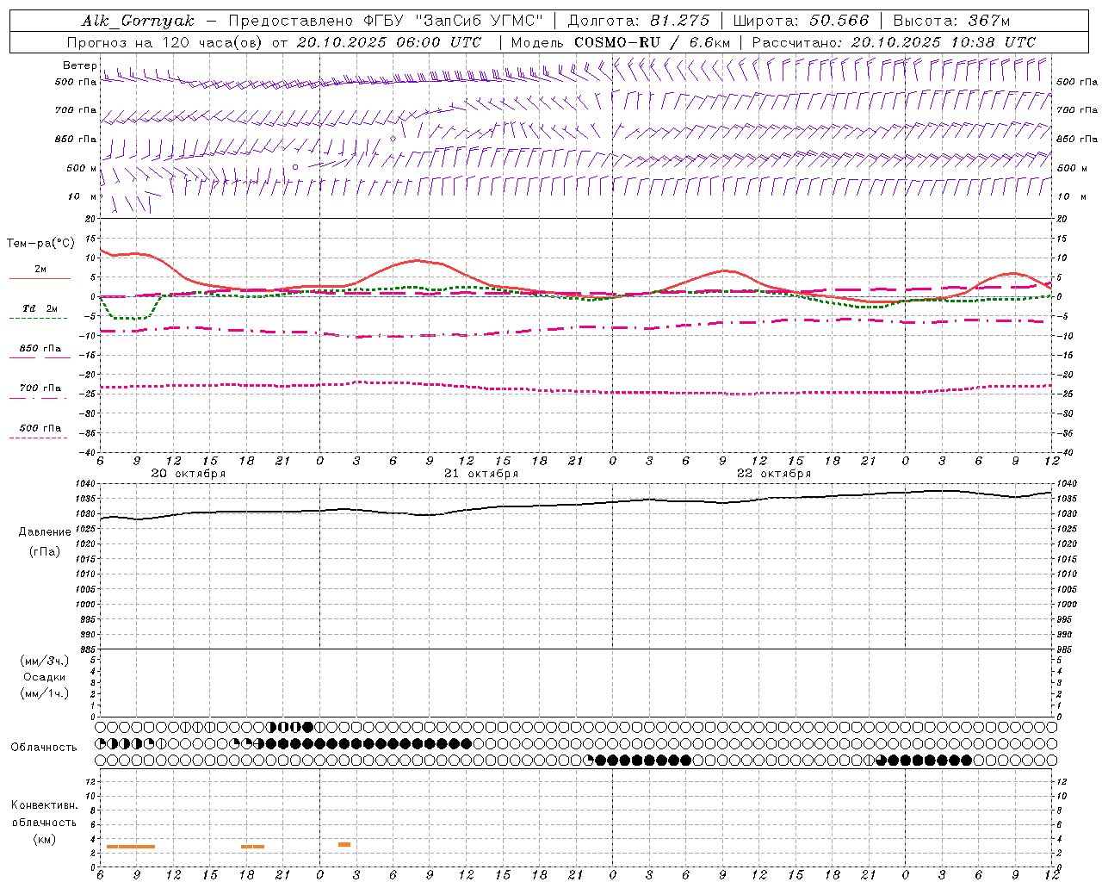Select the Td 2м dew point legend entry
This screenshot has width=1102, height=882.
point(40,308)
